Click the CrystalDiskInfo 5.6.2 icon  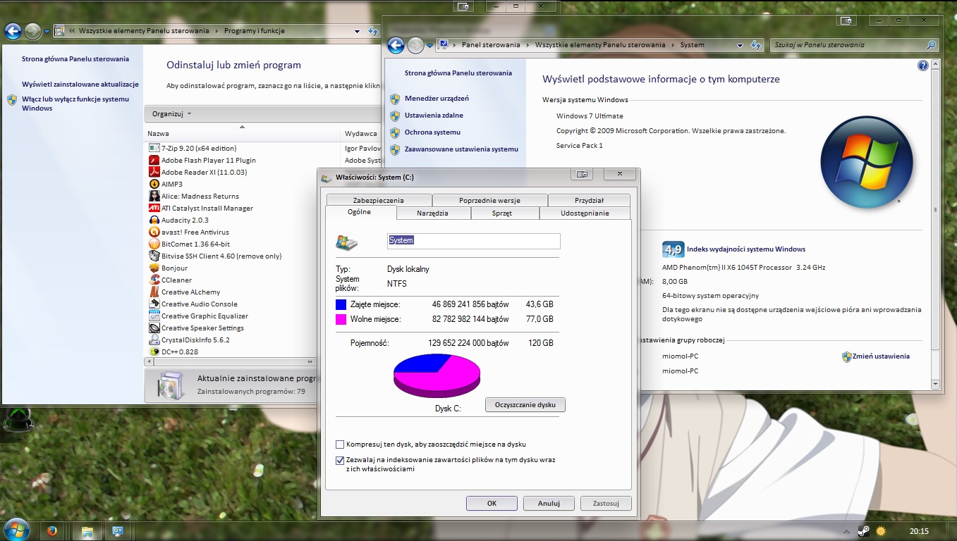154,339
